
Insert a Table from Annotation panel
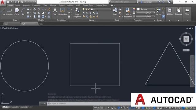click(x=69, y=16)
